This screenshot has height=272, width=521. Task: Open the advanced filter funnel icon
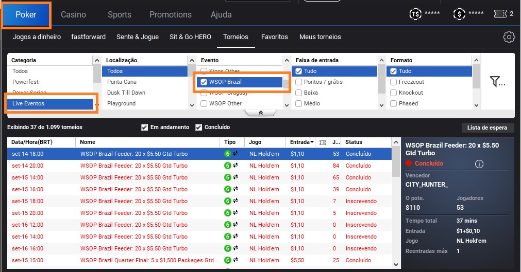tap(497, 81)
